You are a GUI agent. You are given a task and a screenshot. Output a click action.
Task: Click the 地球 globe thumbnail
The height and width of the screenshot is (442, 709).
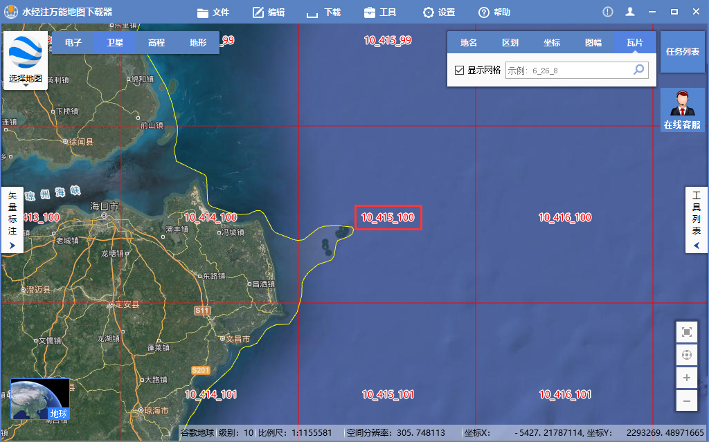point(40,399)
